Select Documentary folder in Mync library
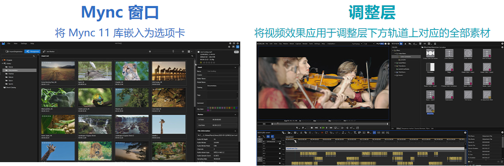Viewport: 504px width, 166px height. pyautogui.click(x=20, y=71)
